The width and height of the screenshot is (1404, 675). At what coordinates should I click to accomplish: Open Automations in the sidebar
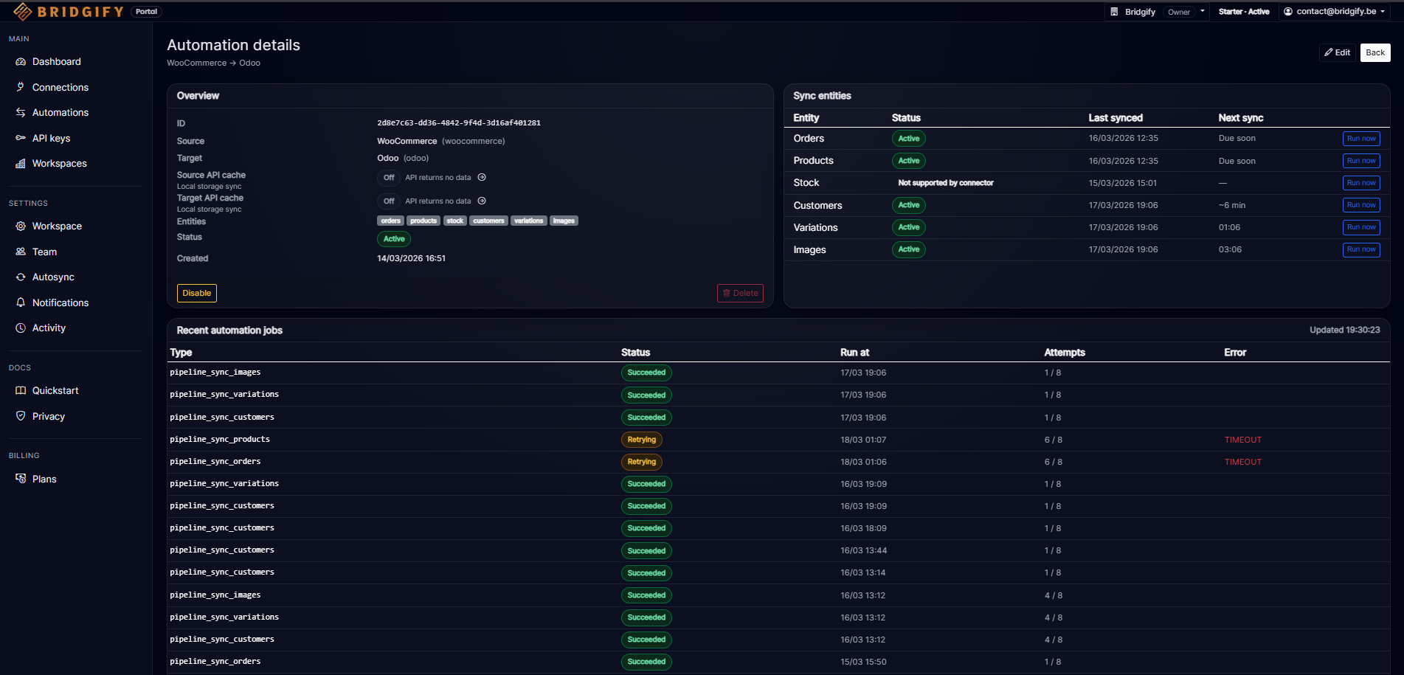(60, 113)
